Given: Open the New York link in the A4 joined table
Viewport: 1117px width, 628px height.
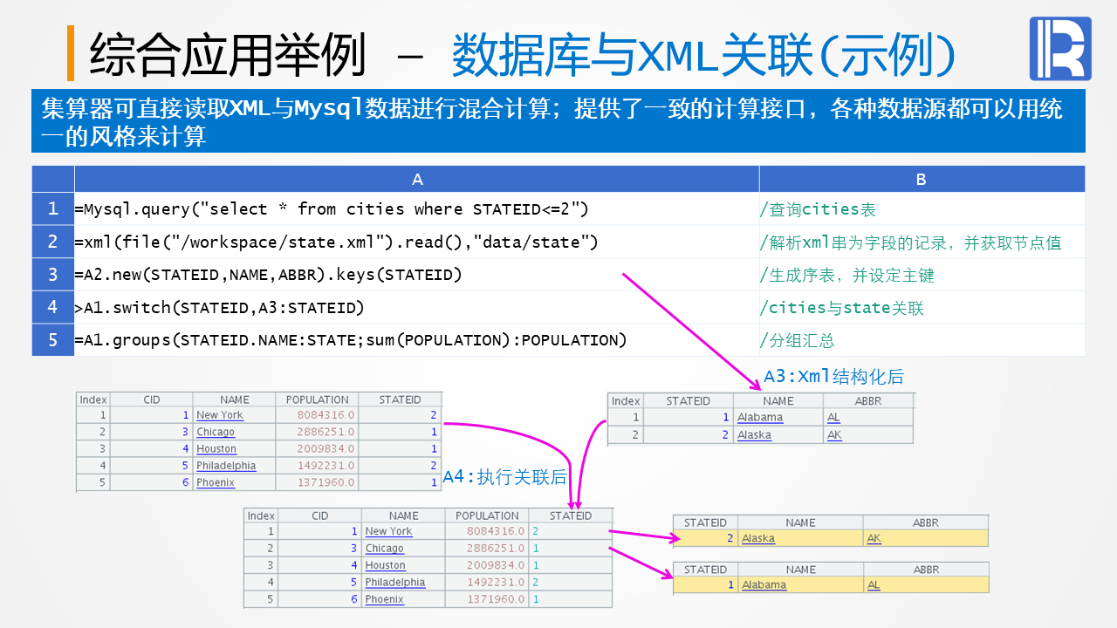Looking at the screenshot, I should pyautogui.click(x=388, y=531).
